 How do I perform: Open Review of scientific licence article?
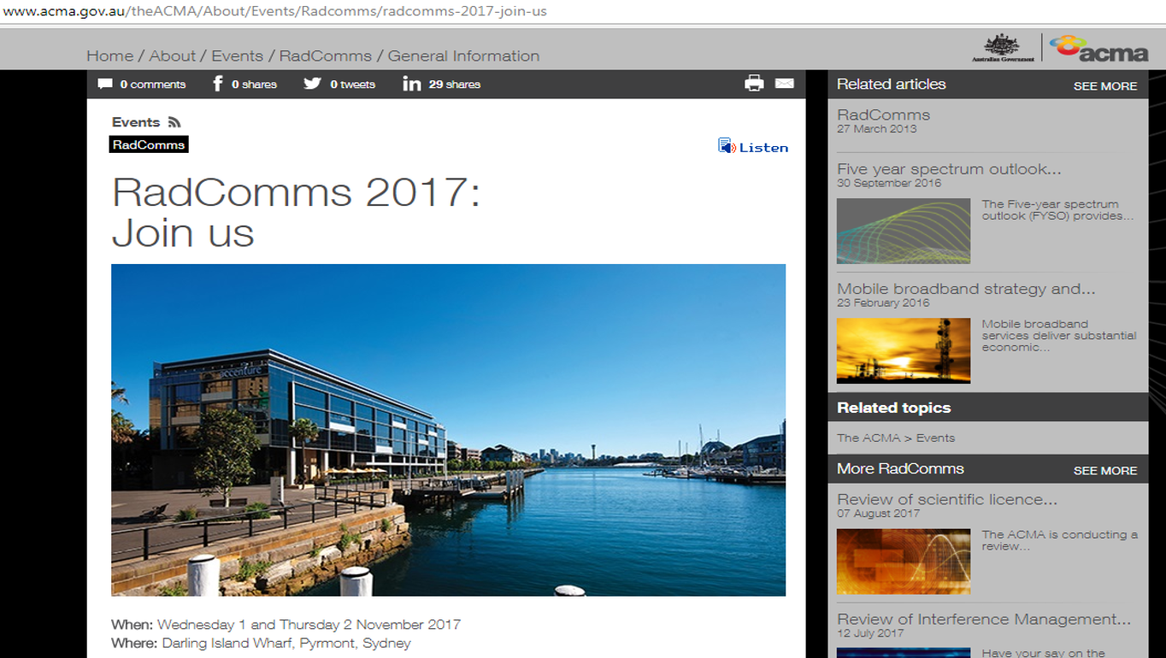[947, 499]
